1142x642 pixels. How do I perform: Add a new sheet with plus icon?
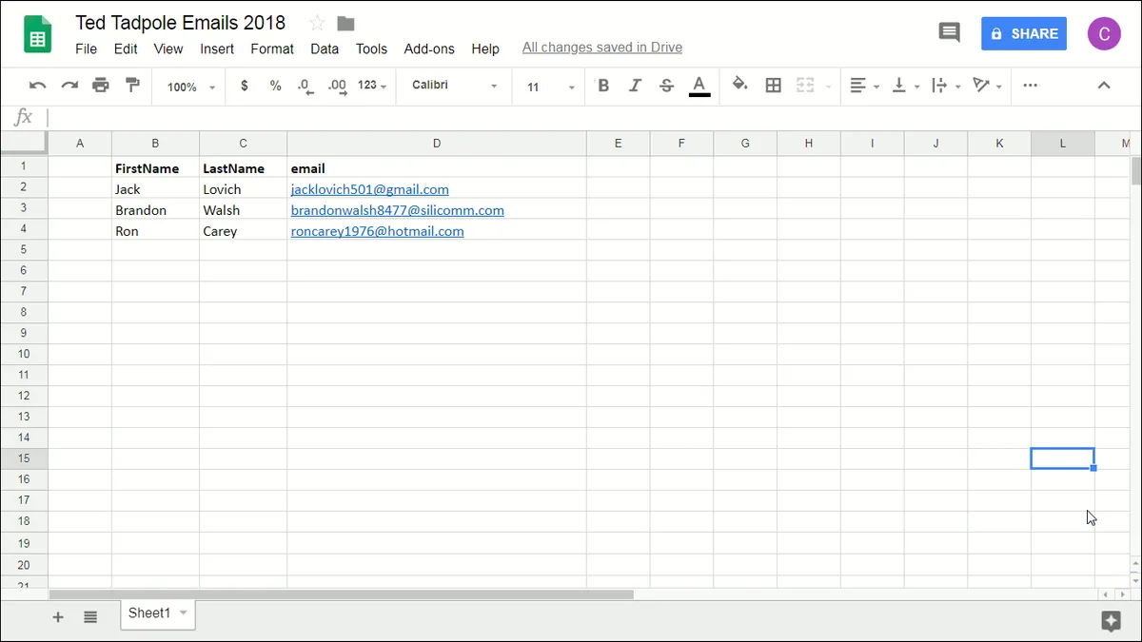tap(58, 617)
